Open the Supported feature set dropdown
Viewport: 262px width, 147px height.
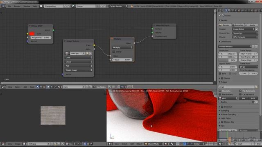245,33
